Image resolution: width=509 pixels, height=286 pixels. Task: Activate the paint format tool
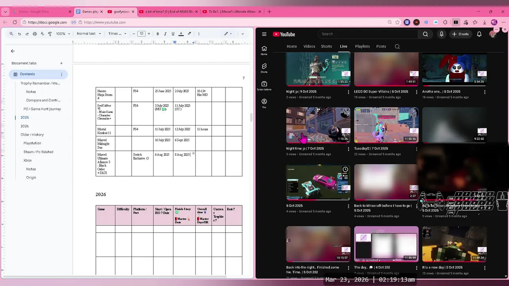point(50,34)
